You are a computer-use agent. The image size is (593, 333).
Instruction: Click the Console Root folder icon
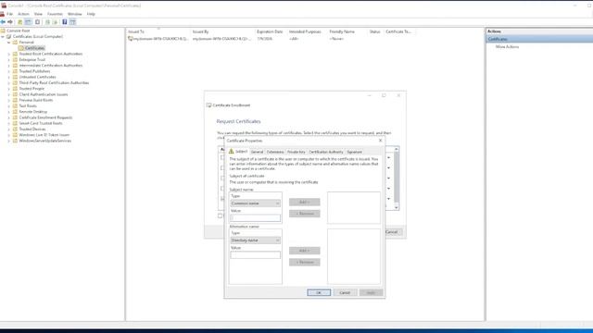click(x=3, y=31)
